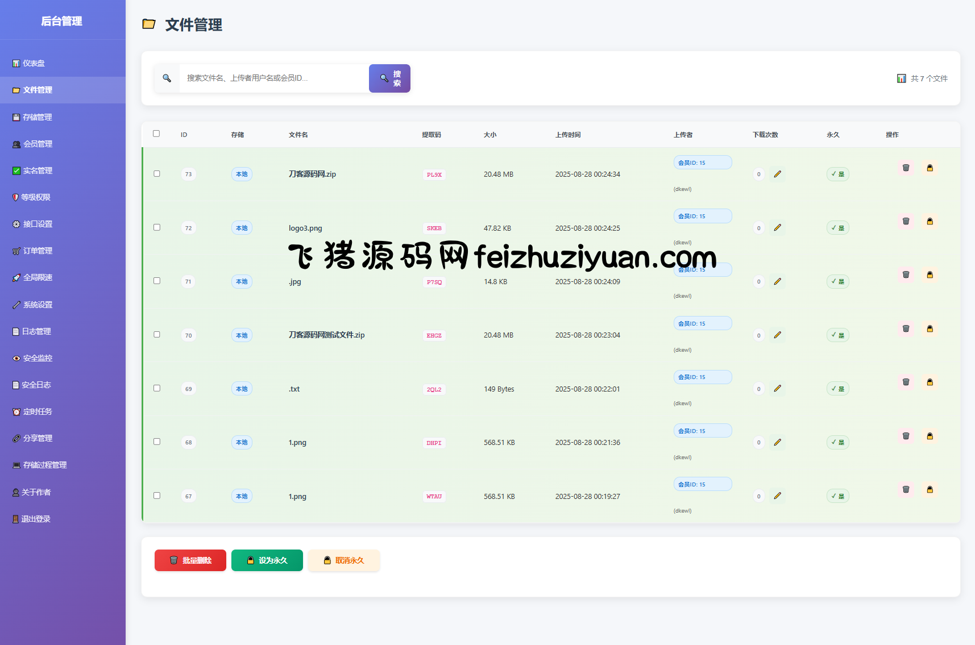975x645 pixels.
Task: Click the trash icon for file ID 73
Action: point(906,168)
